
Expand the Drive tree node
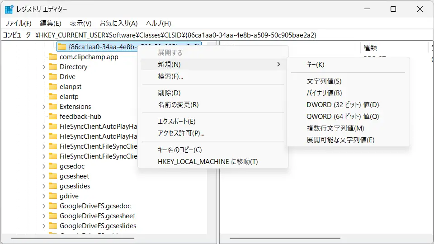[44, 77]
